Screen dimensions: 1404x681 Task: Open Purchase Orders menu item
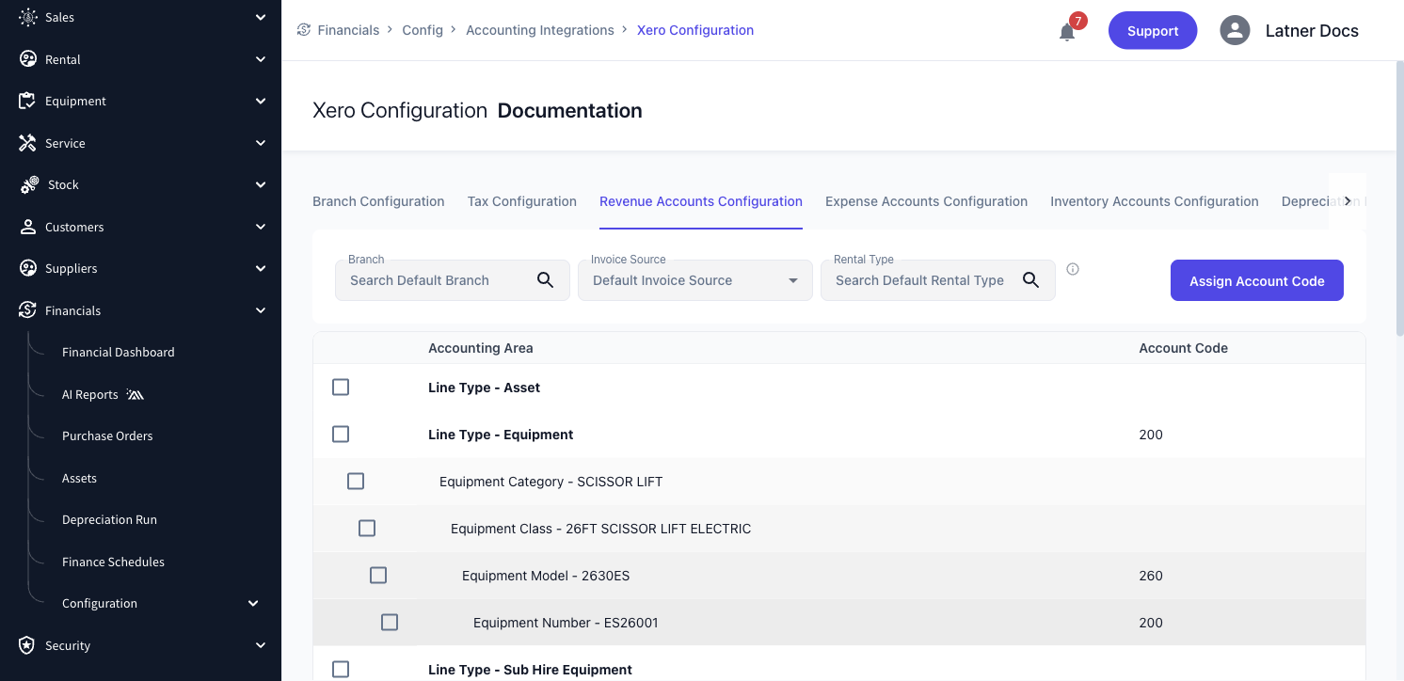pos(107,436)
